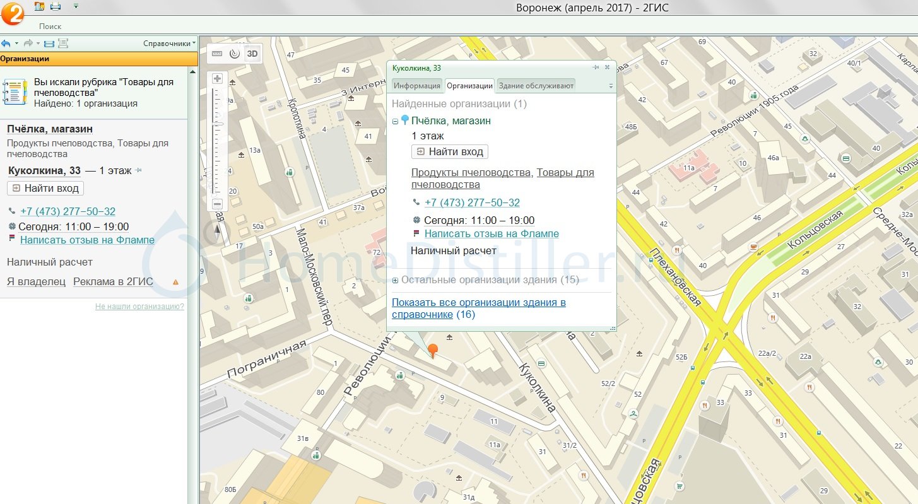Click the grey forward arrow
This screenshot has width=918, height=504.
click(x=28, y=44)
